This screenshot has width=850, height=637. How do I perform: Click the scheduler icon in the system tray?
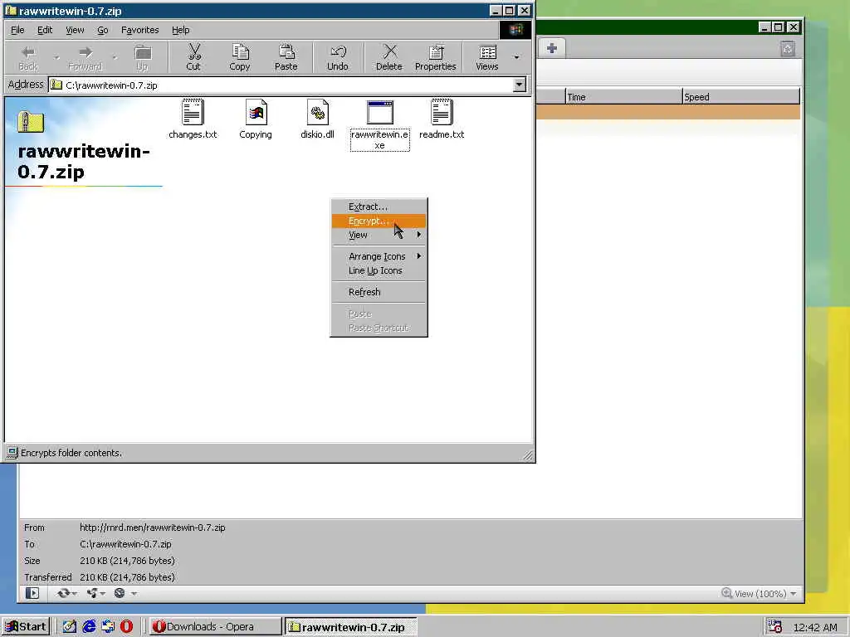coord(774,627)
